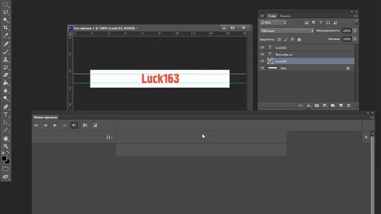Delete layer with trash icon
The image size is (381, 214).
click(349, 106)
